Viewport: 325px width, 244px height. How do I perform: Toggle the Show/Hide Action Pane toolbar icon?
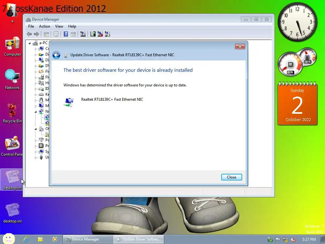(73, 34)
